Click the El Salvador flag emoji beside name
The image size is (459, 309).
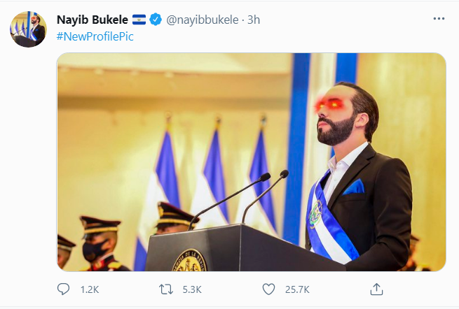coord(139,20)
